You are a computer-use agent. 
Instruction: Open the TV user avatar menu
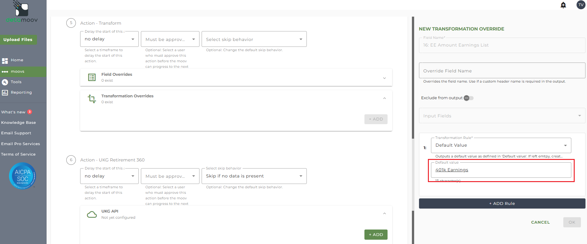(x=581, y=5)
